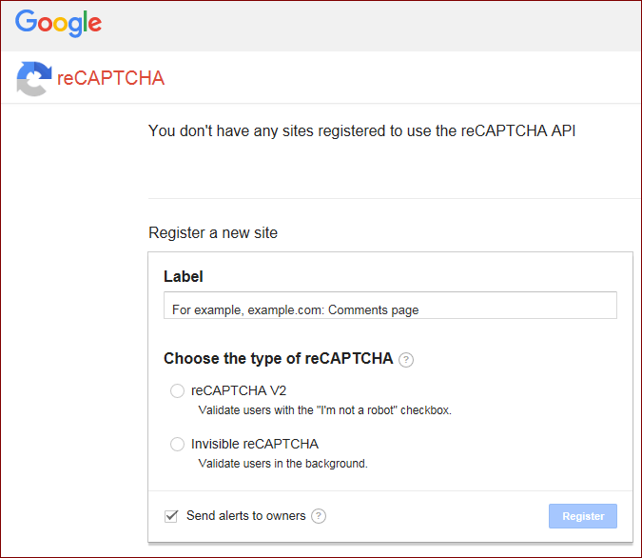Image resolution: width=642 pixels, height=558 pixels.
Task: Click the Send alerts to owners label
Action: point(245,516)
